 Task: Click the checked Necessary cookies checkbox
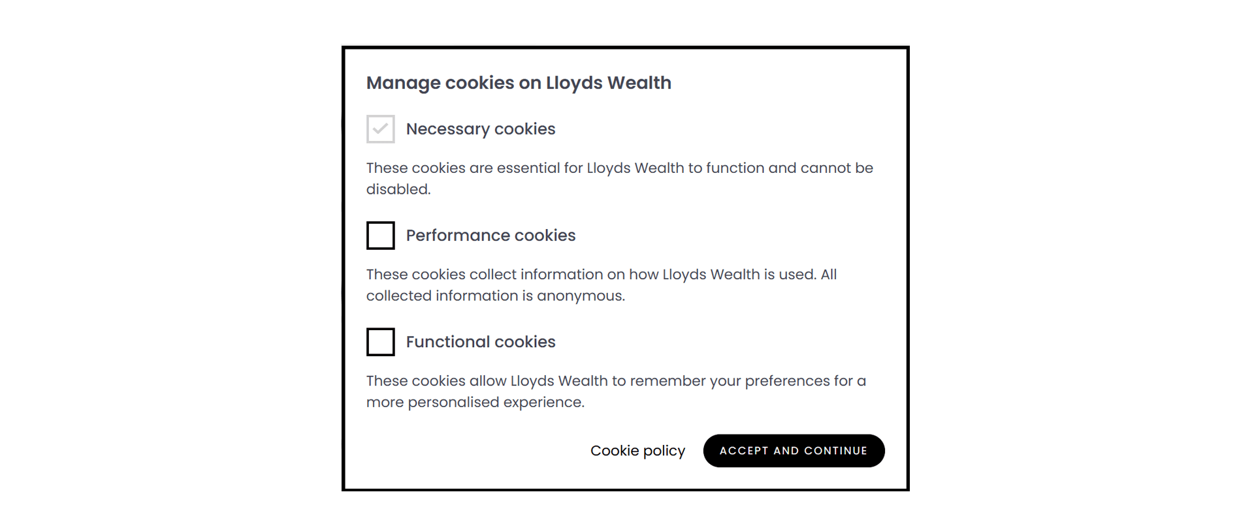pos(380,129)
